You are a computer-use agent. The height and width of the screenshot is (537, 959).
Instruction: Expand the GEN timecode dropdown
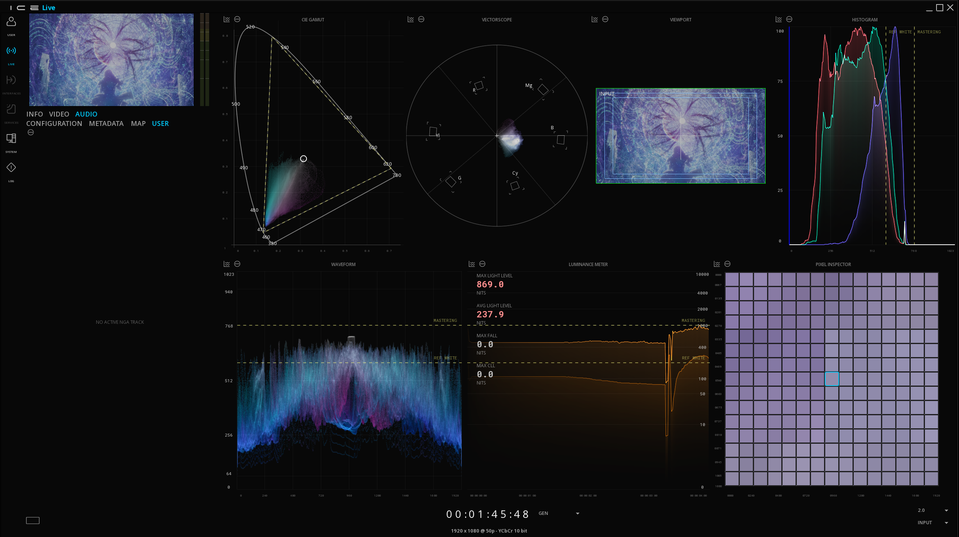pyautogui.click(x=577, y=513)
